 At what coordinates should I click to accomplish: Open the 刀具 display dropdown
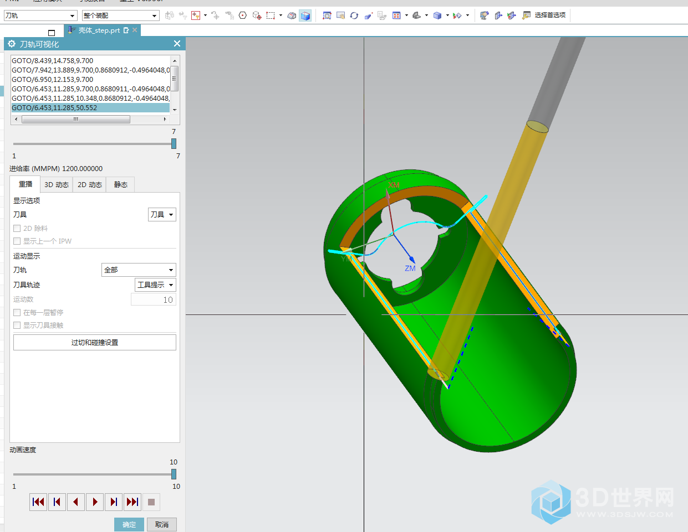click(x=162, y=215)
